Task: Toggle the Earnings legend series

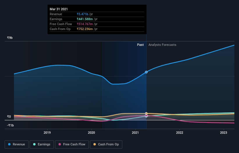Action: (x=42, y=145)
